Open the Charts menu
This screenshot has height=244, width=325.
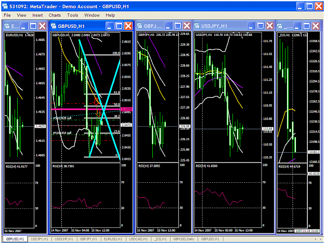pos(55,15)
